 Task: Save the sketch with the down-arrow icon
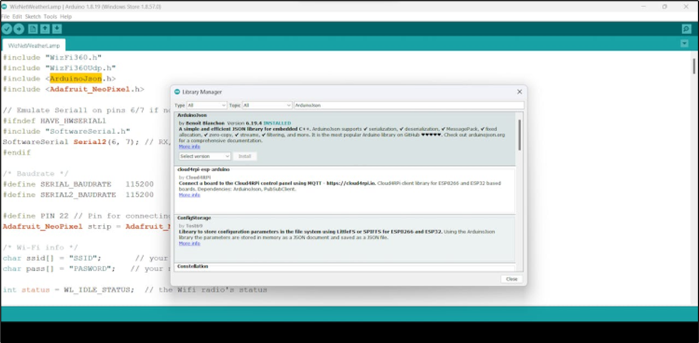57,29
